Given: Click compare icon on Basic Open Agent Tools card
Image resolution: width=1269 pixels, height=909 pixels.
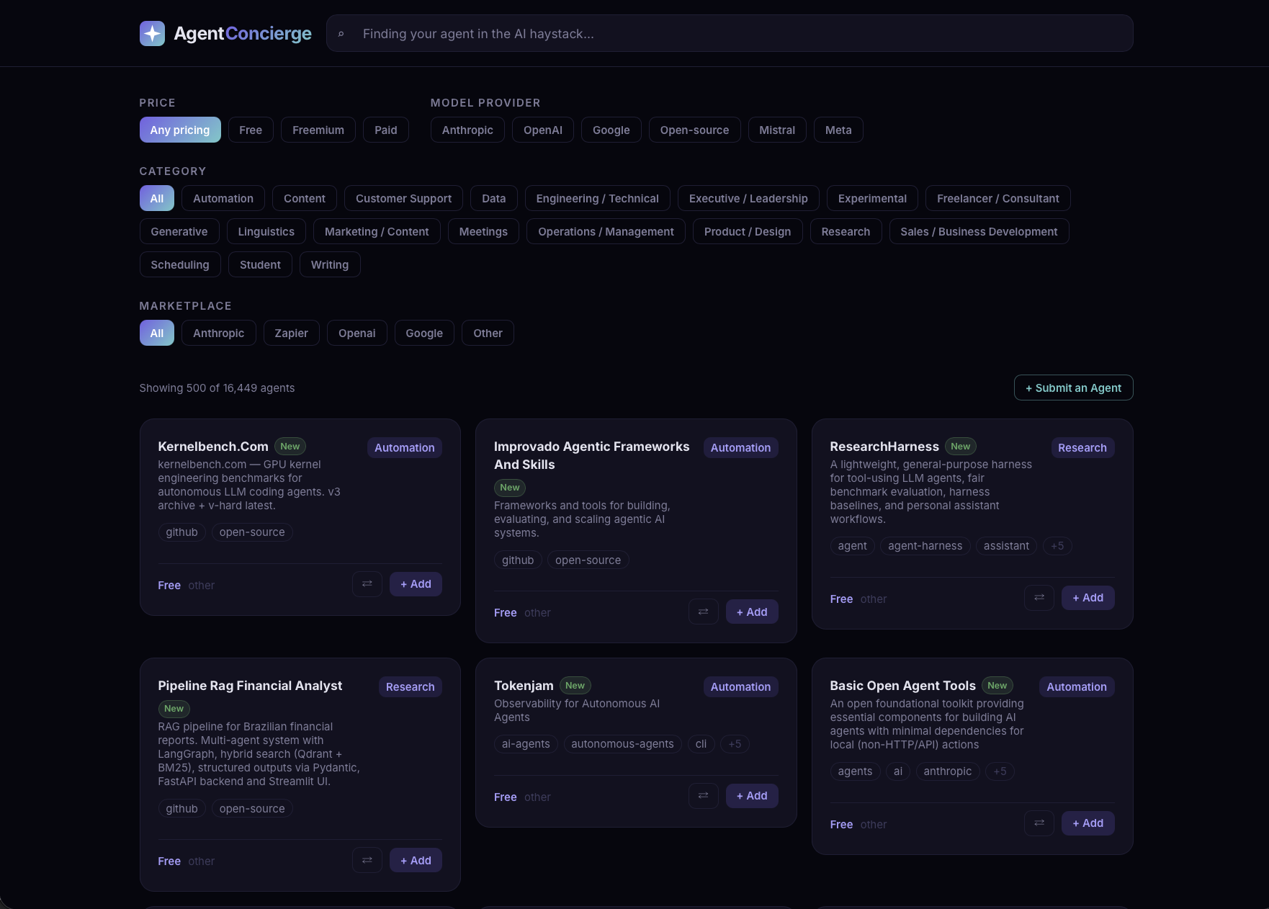Looking at the screenshot, I should (x=1039, y=823).
